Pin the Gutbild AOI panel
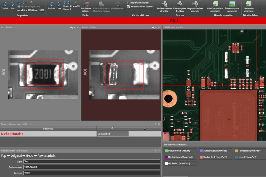Screen dimensions: 266x177 coord(74,27)
